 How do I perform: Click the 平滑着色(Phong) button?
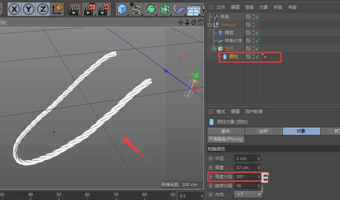[x=226, y=139]
